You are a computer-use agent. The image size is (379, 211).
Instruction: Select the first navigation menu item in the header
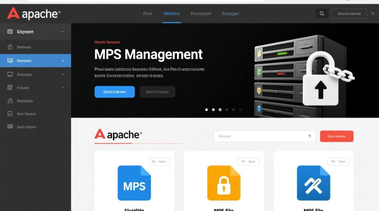tap(147, 13)
